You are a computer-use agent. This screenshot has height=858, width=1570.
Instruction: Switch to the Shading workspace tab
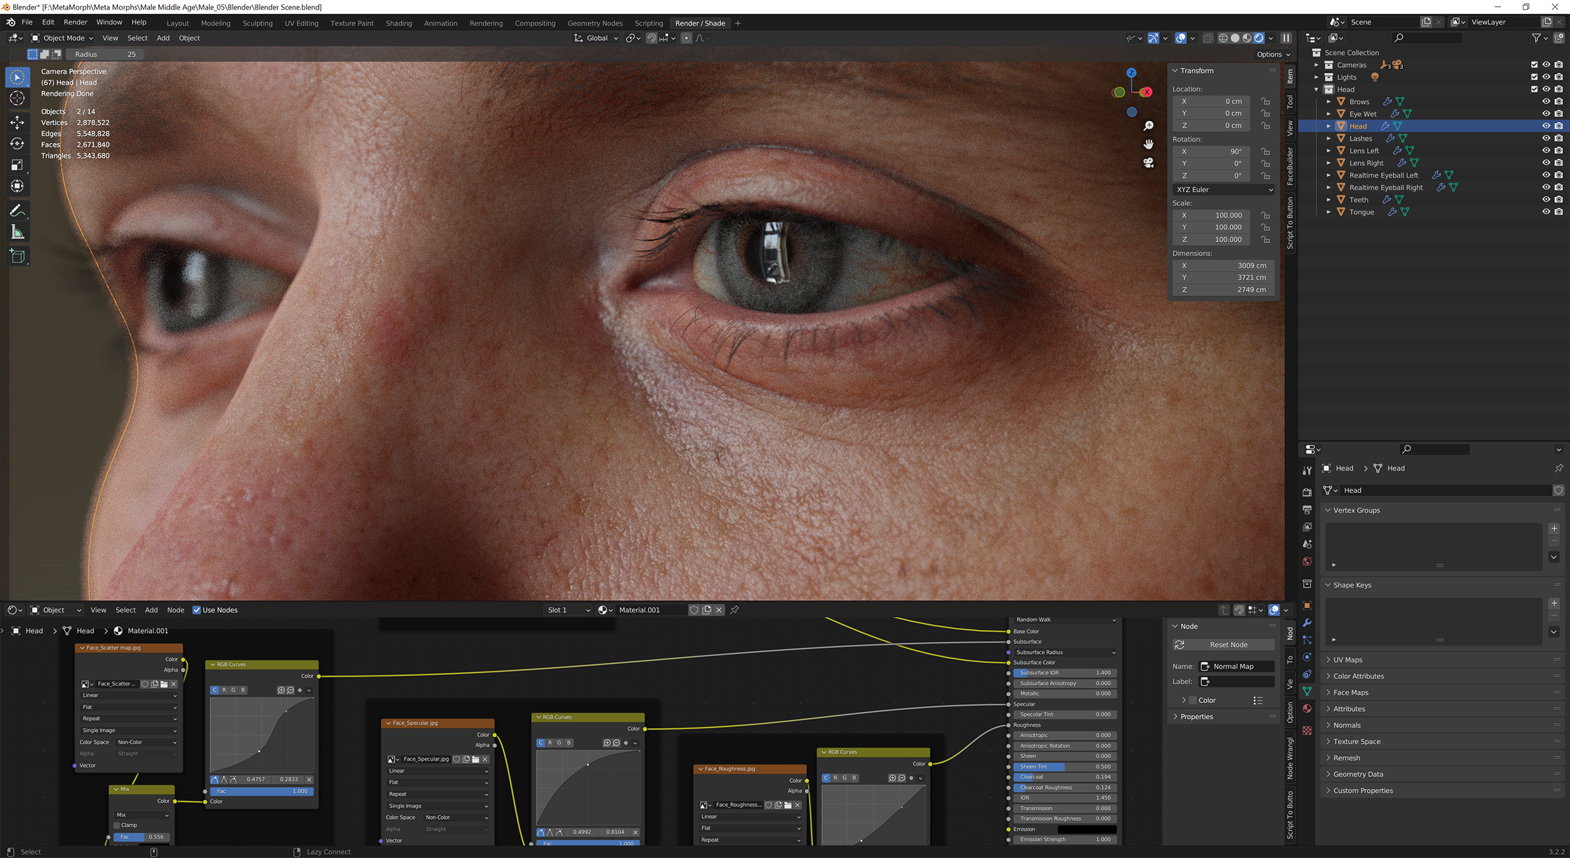[x=399, y=23]
